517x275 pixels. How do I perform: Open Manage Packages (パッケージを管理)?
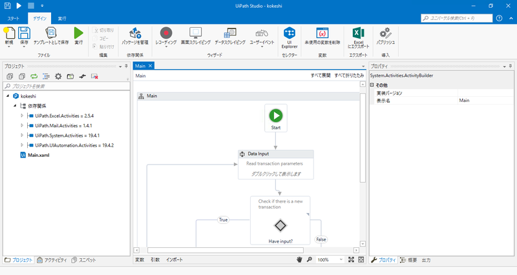pos(135,34)
